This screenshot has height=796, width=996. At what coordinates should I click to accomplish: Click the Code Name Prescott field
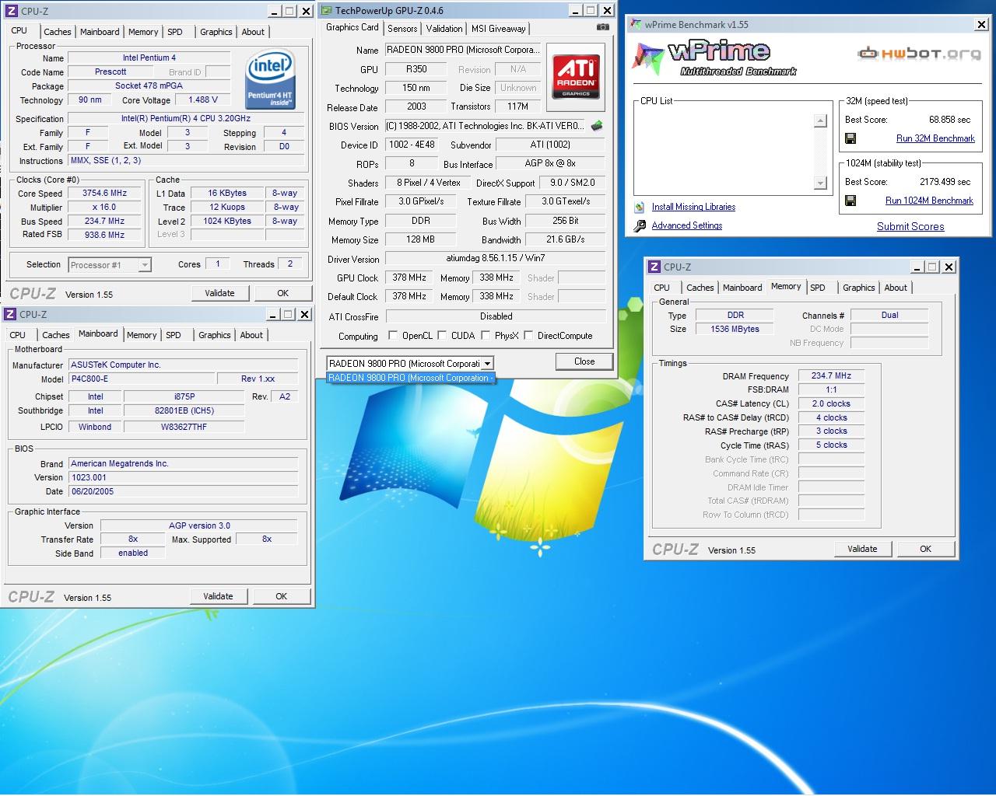[x=110, y=72]
